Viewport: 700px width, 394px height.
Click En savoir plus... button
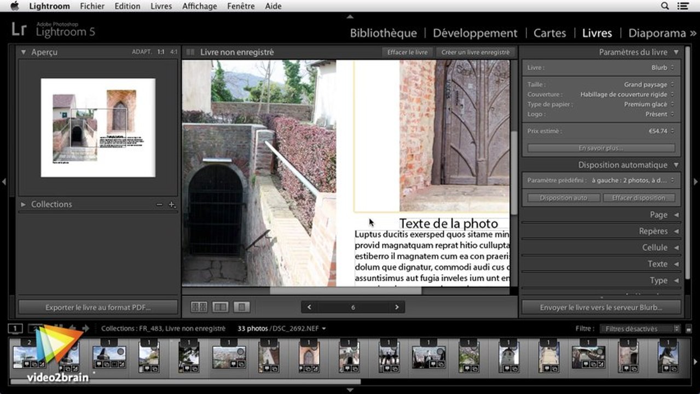(601, 148)
